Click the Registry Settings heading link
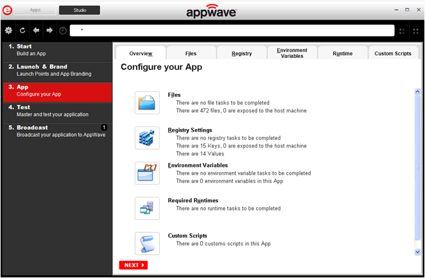 190,130
